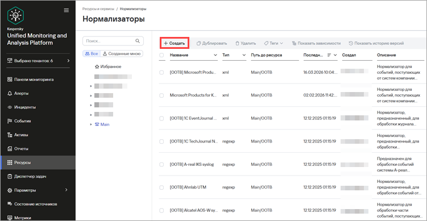This screenshot has width=427, height=221.
Task: Toggle the select-all checkbox in table header
Action: [x=161, y=55]
